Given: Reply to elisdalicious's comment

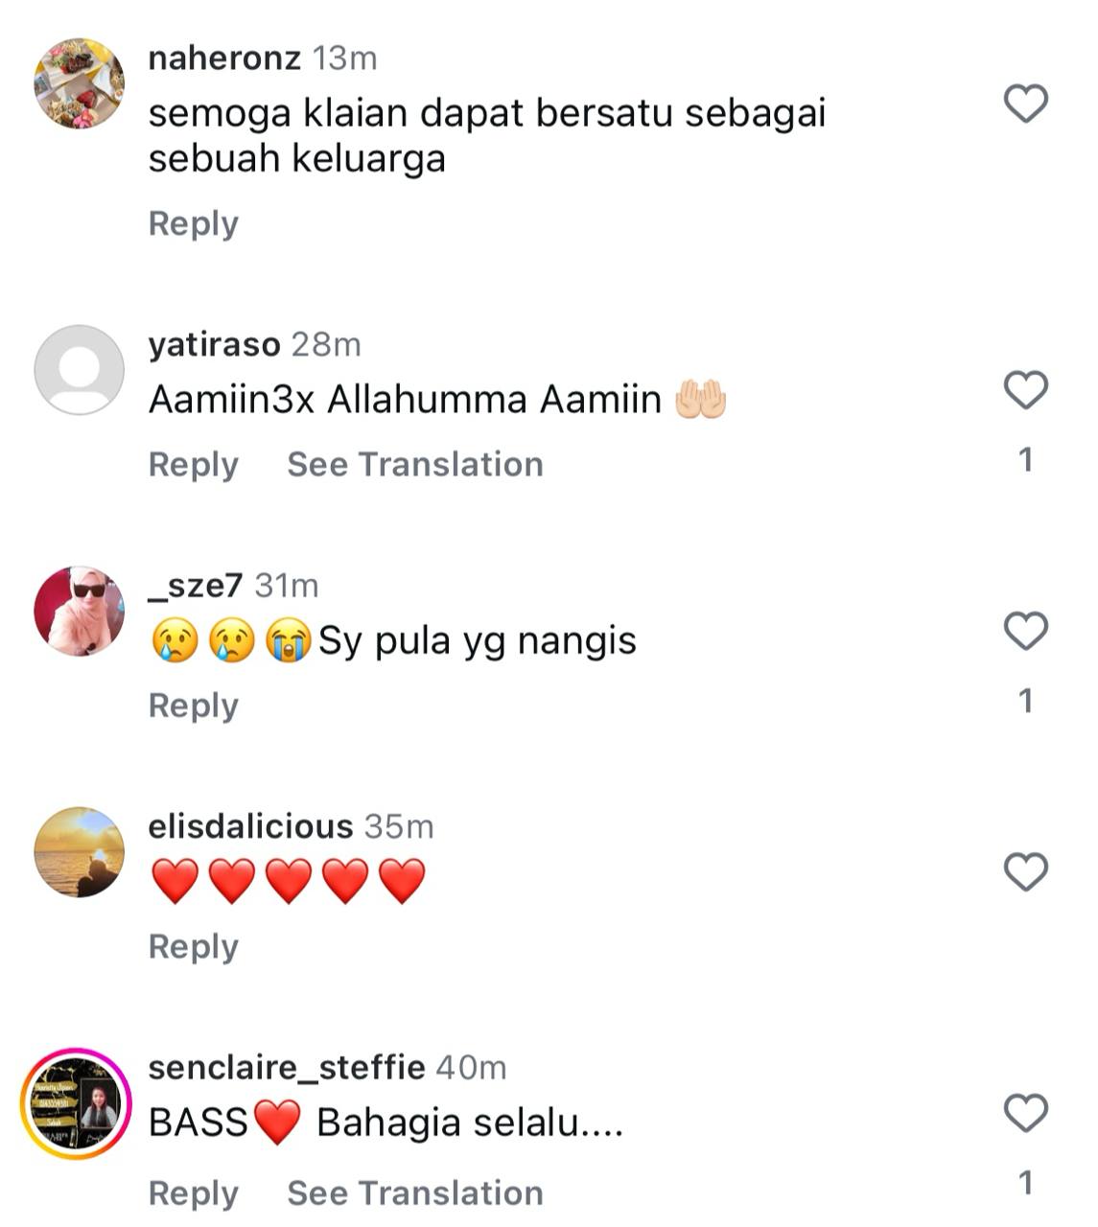Looking at the screenshot, I should coord(193,947).
